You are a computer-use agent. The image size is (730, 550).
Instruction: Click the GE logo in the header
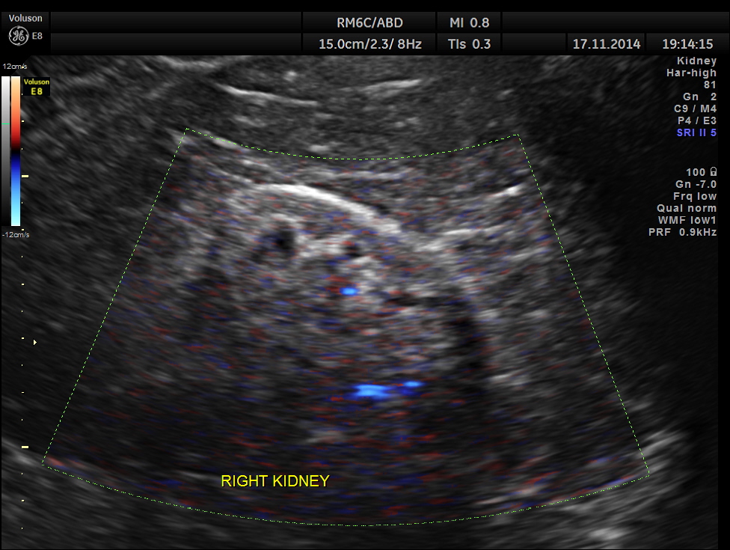[18, 36]
